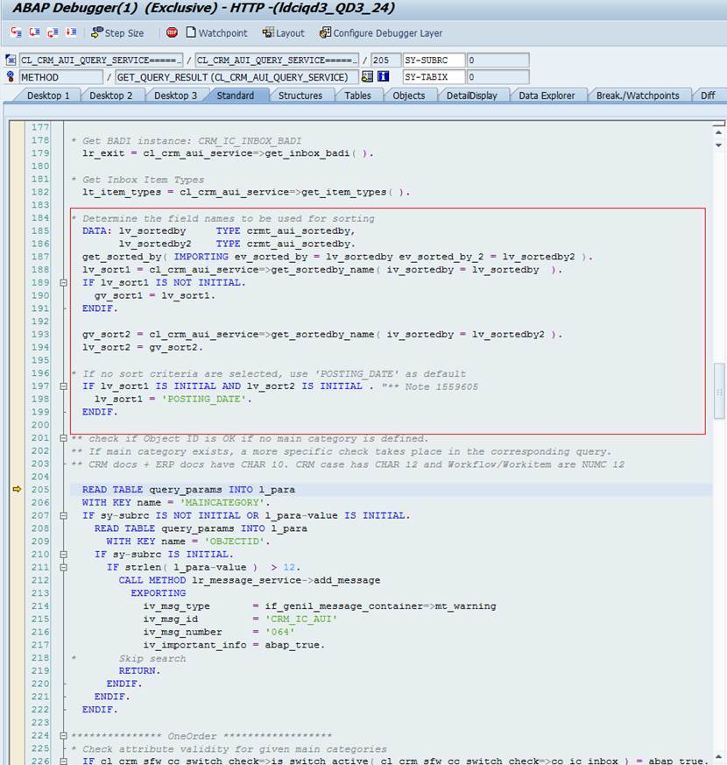727x765 pixels.
Task: Collapse the comment block at line 201
Action: pos(62,438)
